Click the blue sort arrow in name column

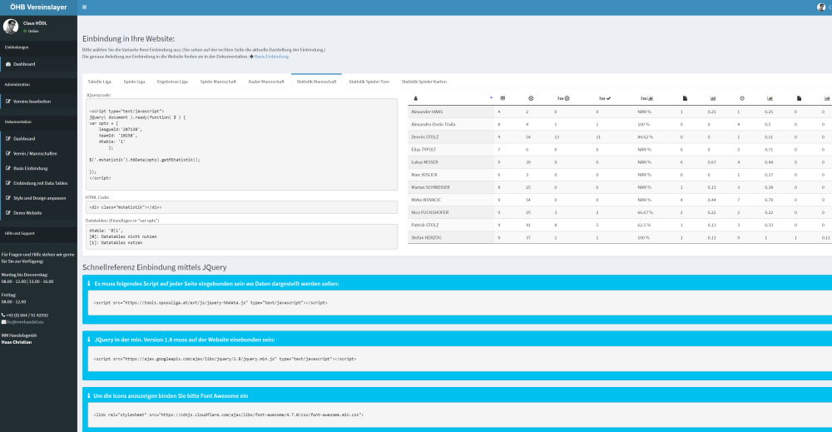click(491, 97)
